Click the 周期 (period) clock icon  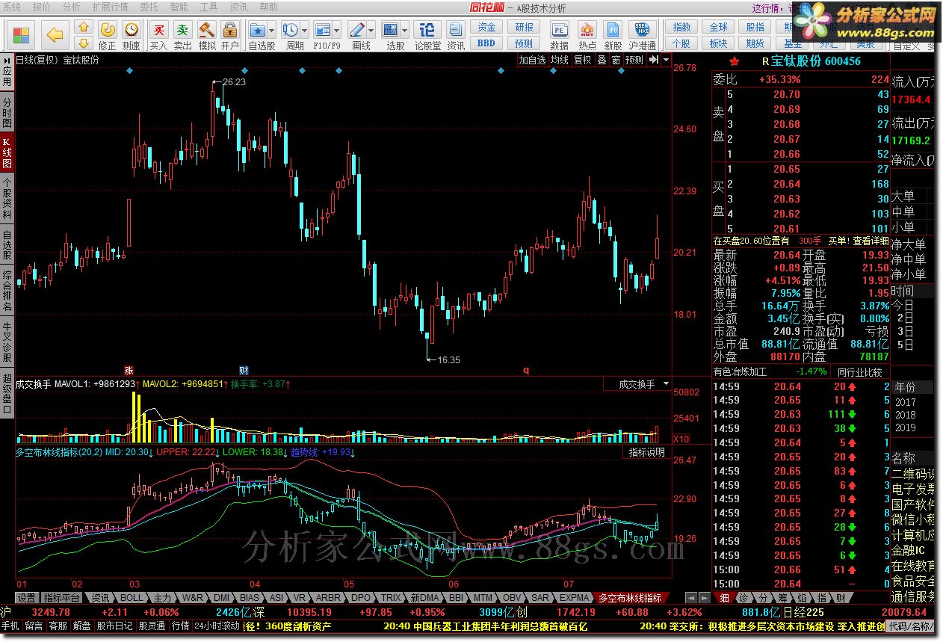pyautogui.click(x=290, y=30)
